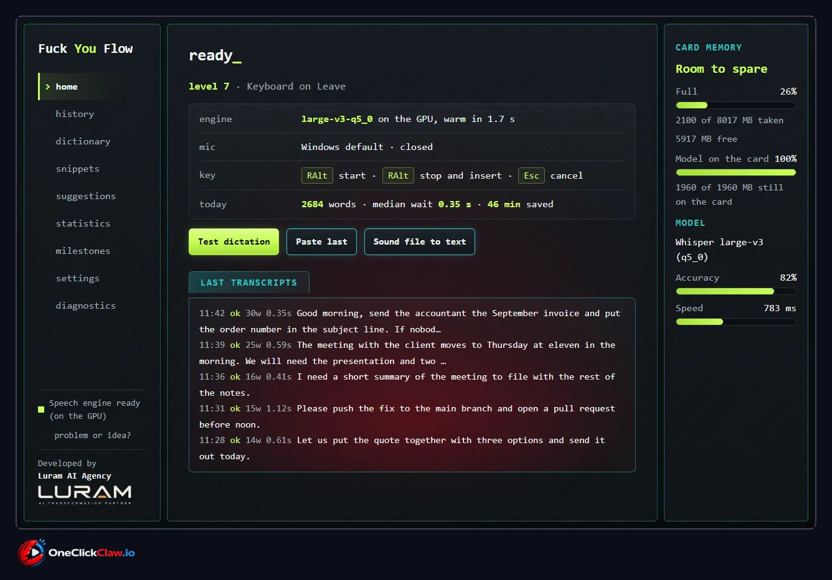Click the '5917 MB free' text
832x580 pixels.
[706, 139]
